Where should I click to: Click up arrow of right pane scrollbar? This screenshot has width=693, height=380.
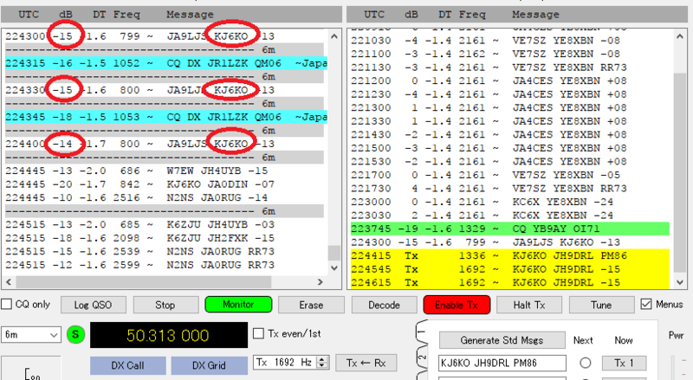click(680, 36)
